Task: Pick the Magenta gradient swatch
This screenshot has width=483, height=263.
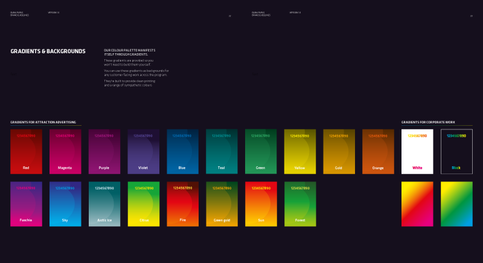Action: (x=65, y=152)
